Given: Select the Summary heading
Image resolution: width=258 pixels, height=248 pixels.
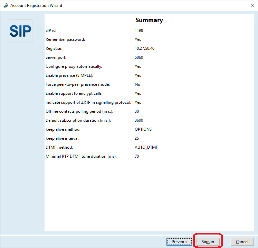Looking at the screenshot, I should pos(149,20).
